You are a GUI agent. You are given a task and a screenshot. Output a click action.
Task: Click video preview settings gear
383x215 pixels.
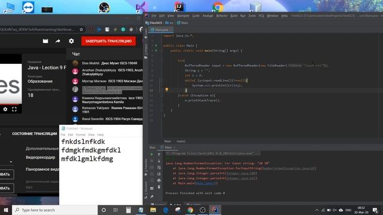(x=5, y=109)
